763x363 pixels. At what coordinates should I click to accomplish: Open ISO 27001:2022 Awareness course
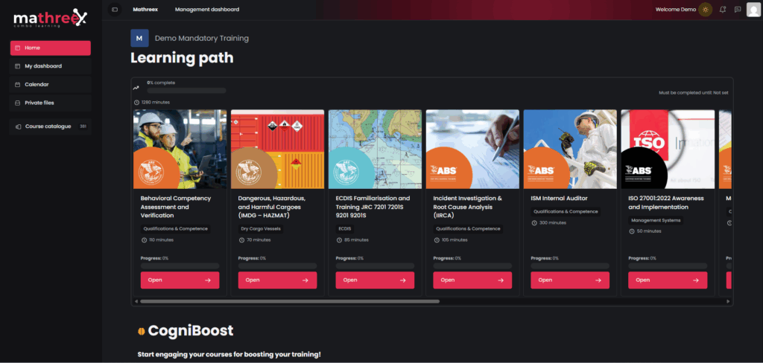[x=668, y=280]
